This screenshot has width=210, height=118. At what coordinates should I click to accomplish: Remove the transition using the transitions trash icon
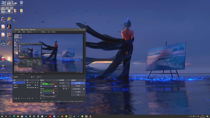pyautogui.click(x=66, y=89)
